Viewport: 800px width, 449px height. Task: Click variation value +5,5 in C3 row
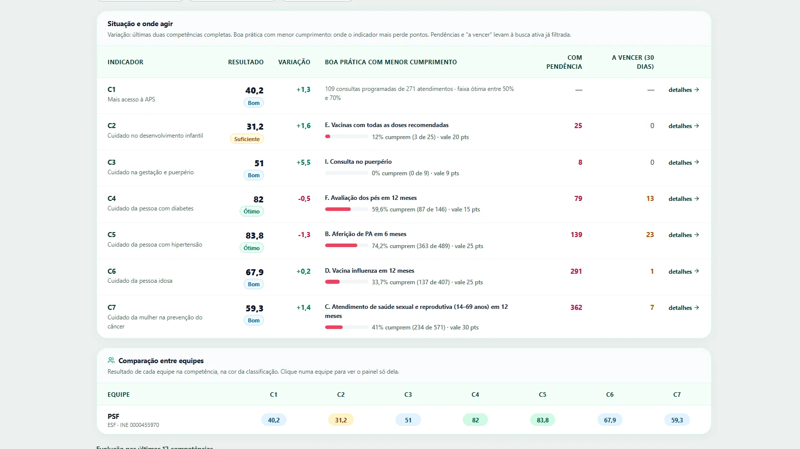click(x=304, y=162)
